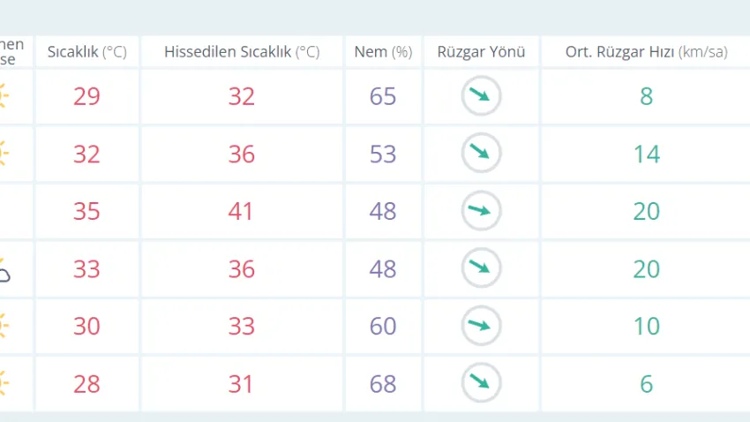Click the humidity value 68

pyautogui.click(x=383, y=384)
